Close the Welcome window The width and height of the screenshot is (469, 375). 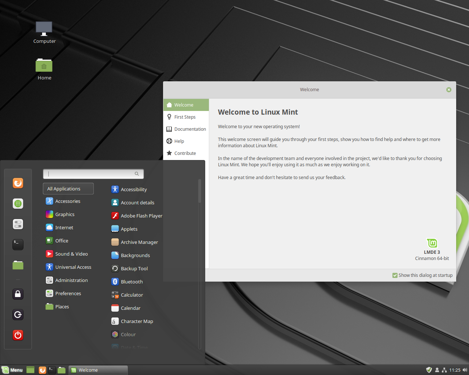[449, 90]
